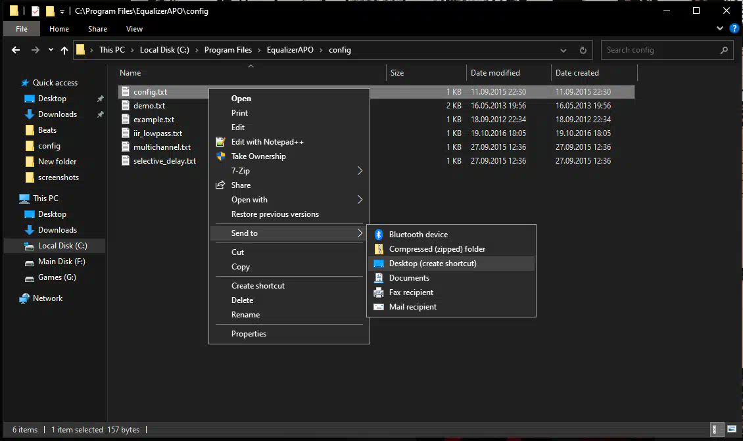Click the Take Ownership shield icon

pos(220,156)
